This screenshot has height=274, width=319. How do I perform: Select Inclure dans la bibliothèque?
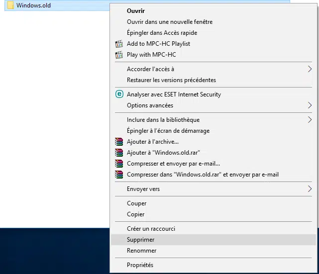(x=213, y=120)
